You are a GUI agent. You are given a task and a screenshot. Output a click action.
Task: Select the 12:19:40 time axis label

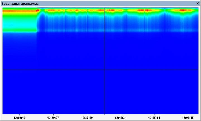point(19,118)
